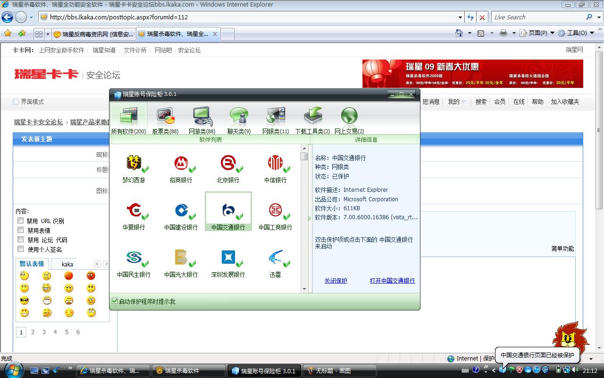
Task: Open the 页面(P) menu
Action: point(537,33)
